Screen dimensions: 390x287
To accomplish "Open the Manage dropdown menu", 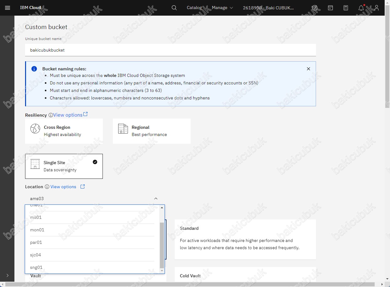I will [223, 8].
